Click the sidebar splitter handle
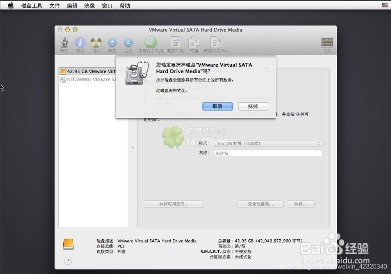The height and width of the screenshot is (274, 391). [133, 148]
